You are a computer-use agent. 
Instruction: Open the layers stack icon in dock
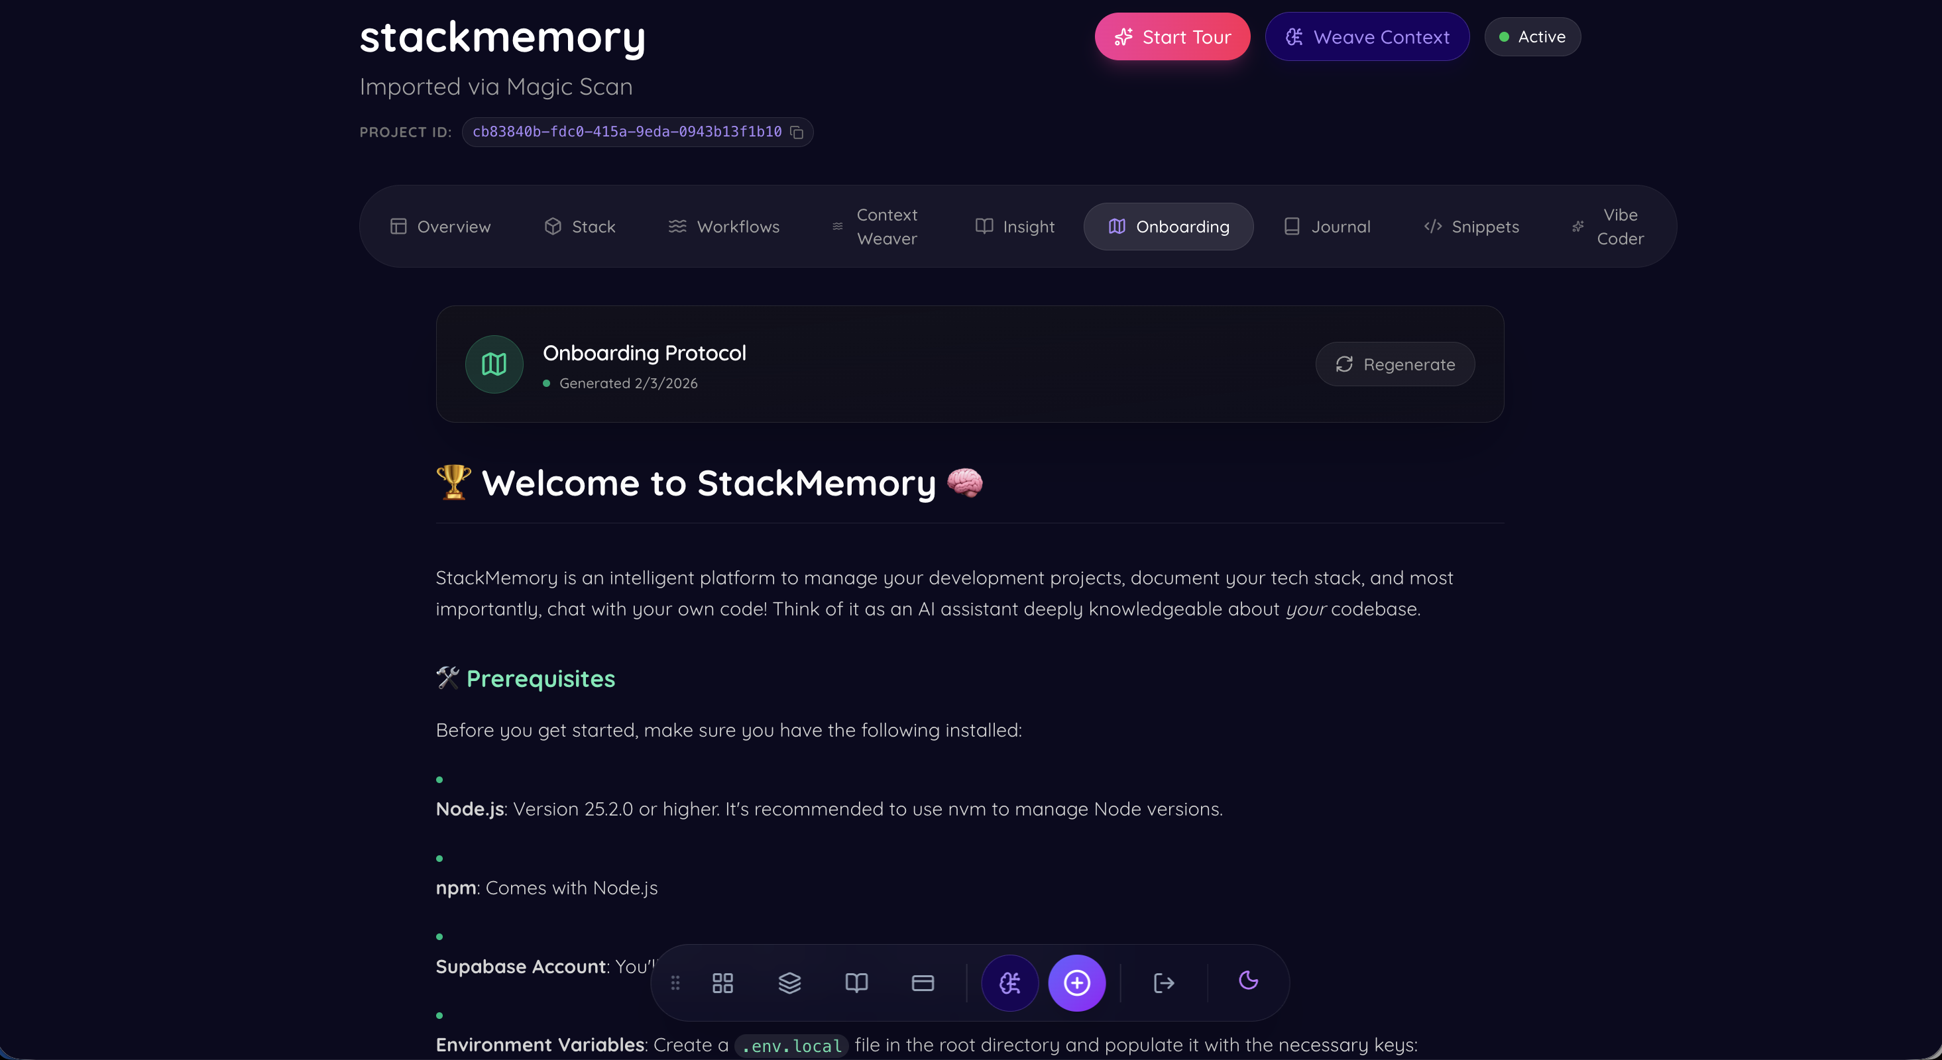[789, 982]
